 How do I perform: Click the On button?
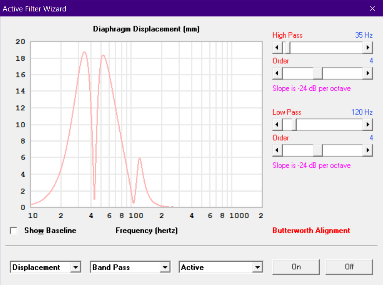click(x=296, y=267)
